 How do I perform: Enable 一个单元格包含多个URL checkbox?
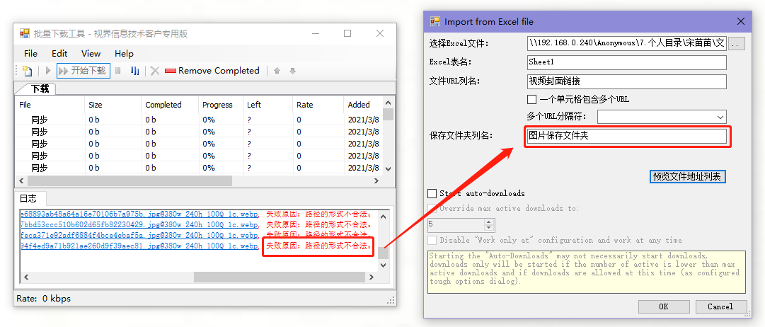pyautogui.click(x=532, y=99)
